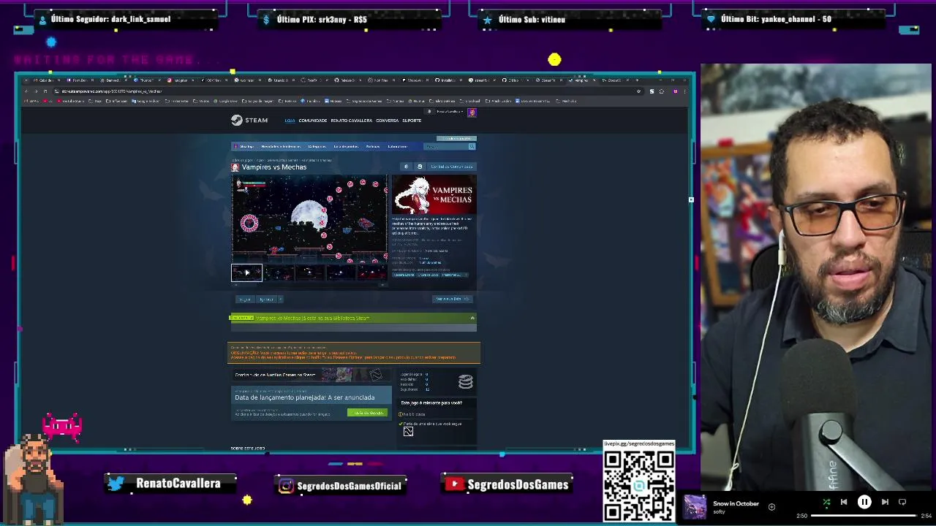The image size is (936, 526).
Task: Open the LOJA store menu
Action: pos(290,121)
